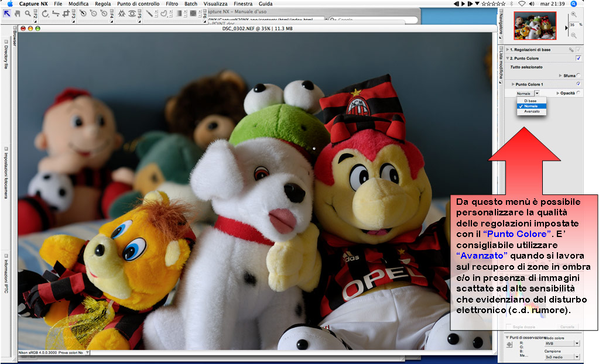Select the Zoom magnifier tool in toolbar
Image resolution: width=599 pixels, height=364 pixels.
click(x=28, y=13)
